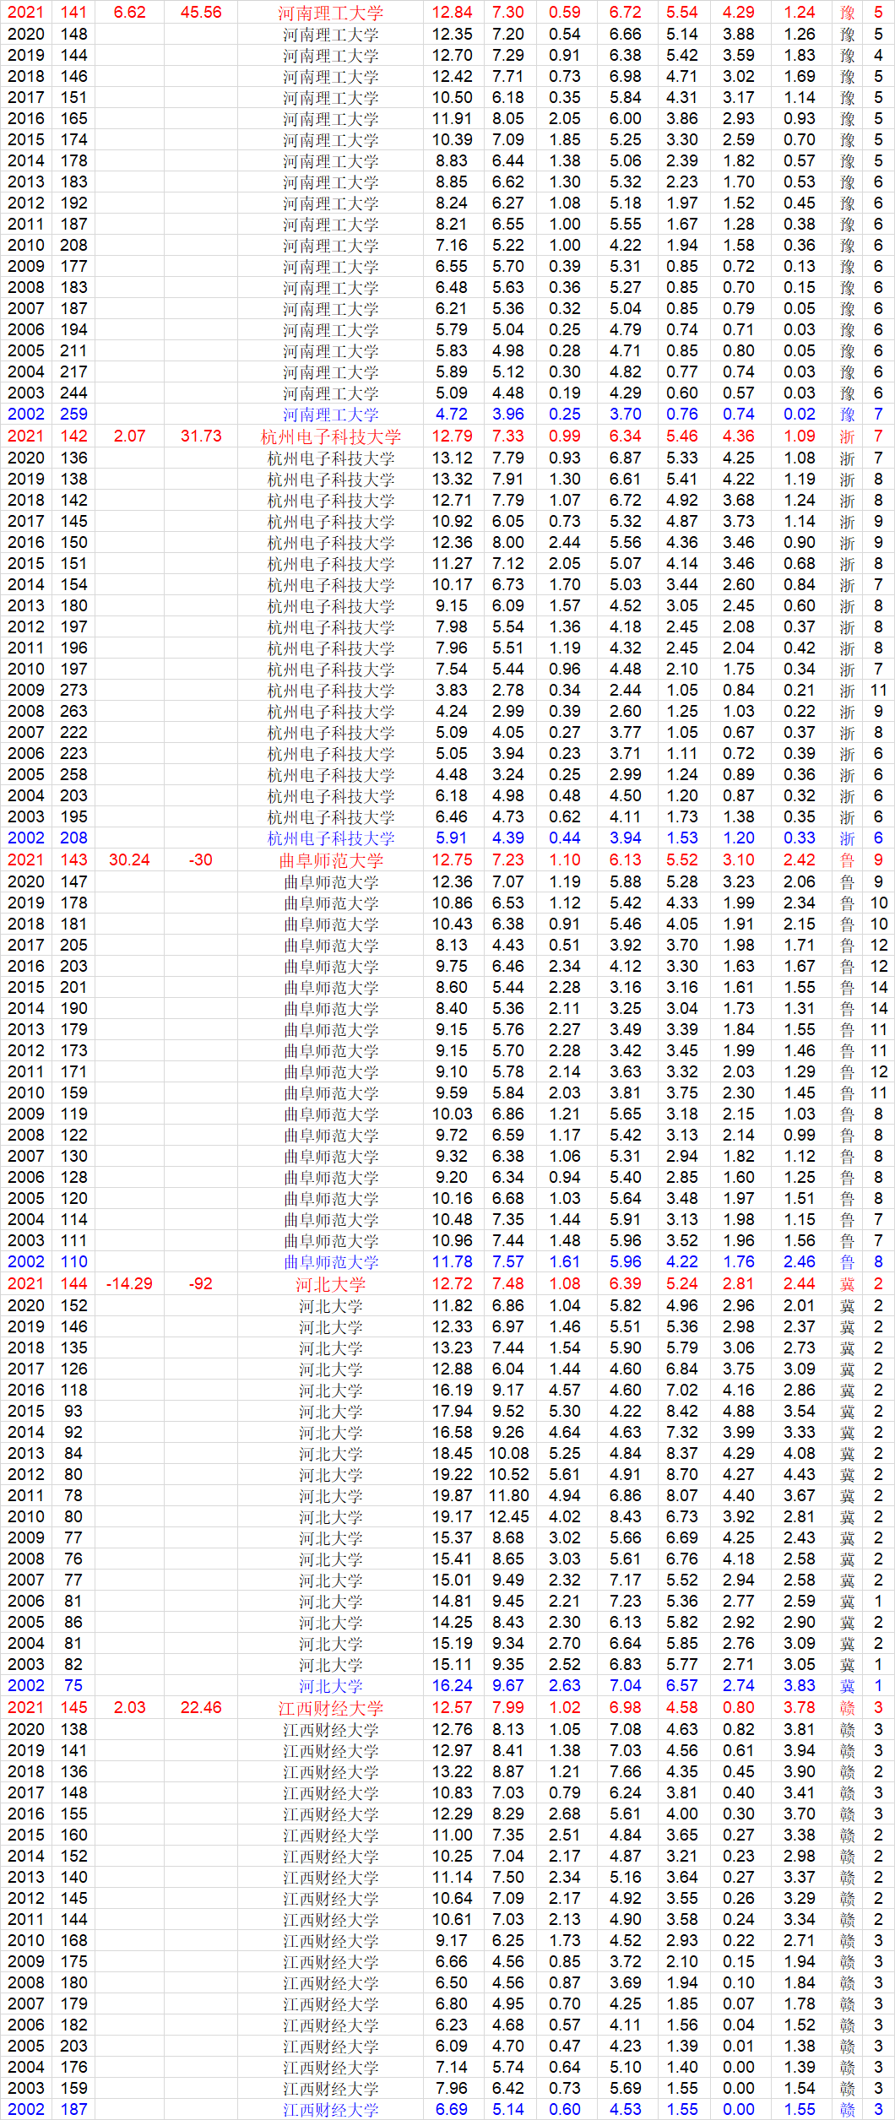Select rank 165 in the 2016 河南理工大学 row
This screenshot has width=895, height=2120.
click(x=73, y=119)
